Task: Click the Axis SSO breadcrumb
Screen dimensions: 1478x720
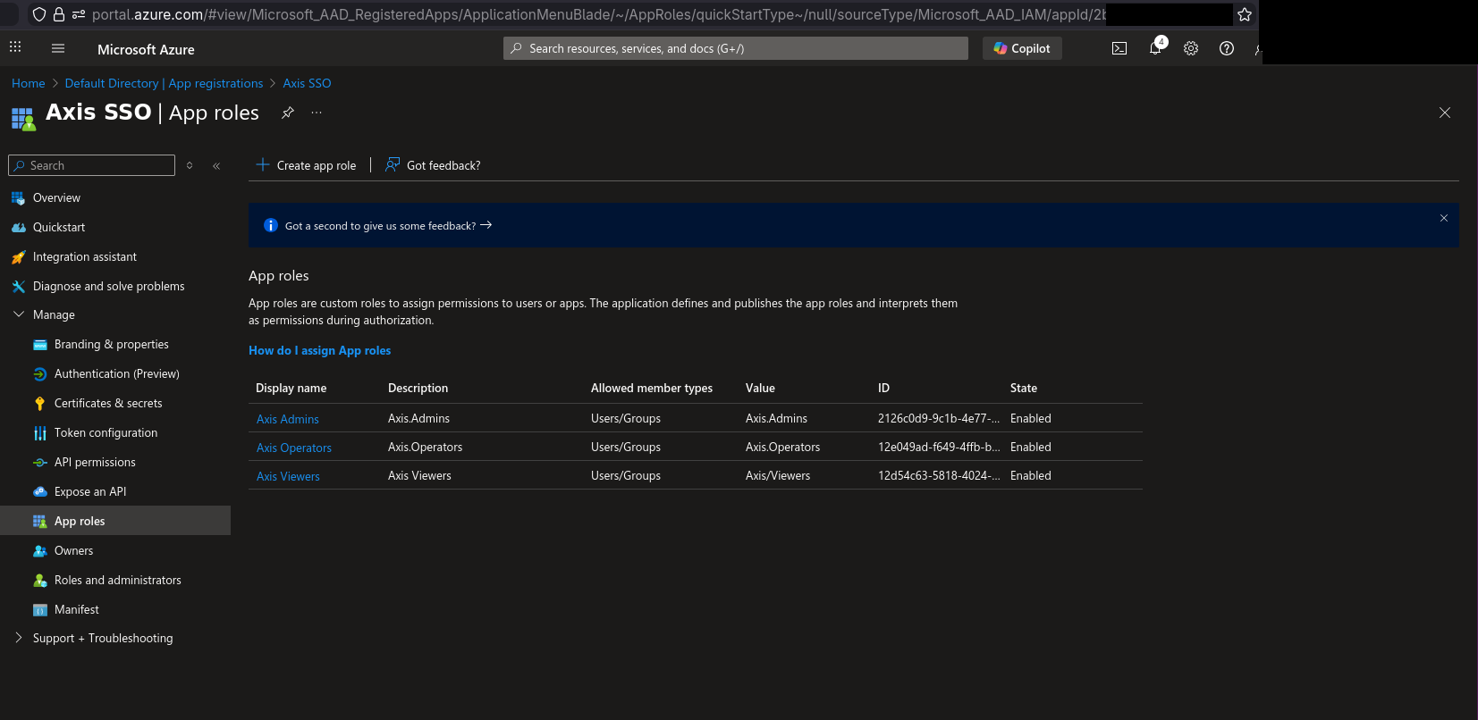Action: click(307, 83)
